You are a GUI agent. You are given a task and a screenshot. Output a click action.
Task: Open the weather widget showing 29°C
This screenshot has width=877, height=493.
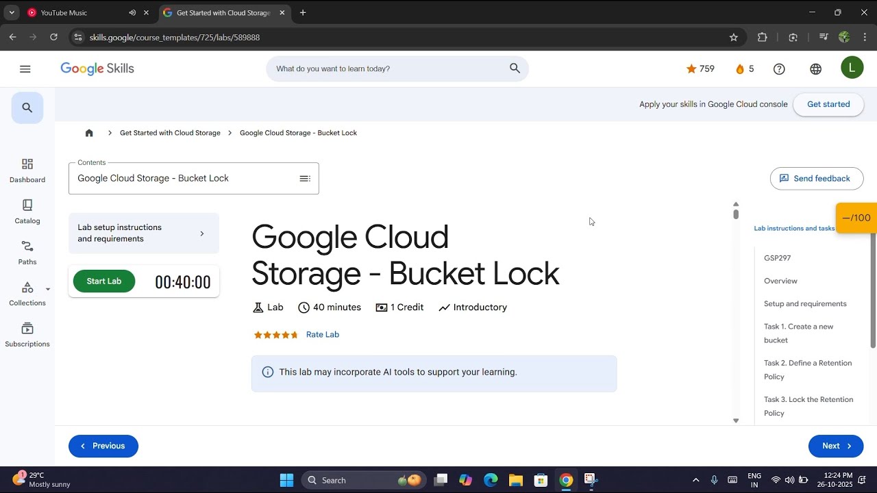coord(42,479)
